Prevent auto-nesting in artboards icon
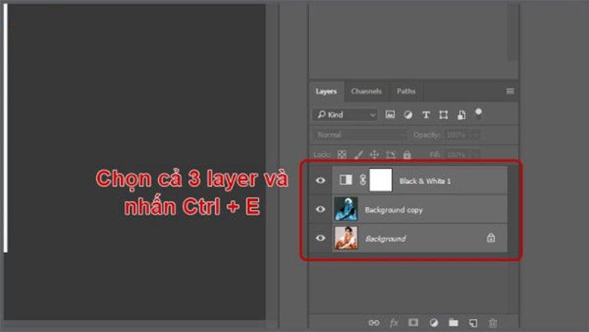The height and width of the screenshot is (332, 589). 390,154
